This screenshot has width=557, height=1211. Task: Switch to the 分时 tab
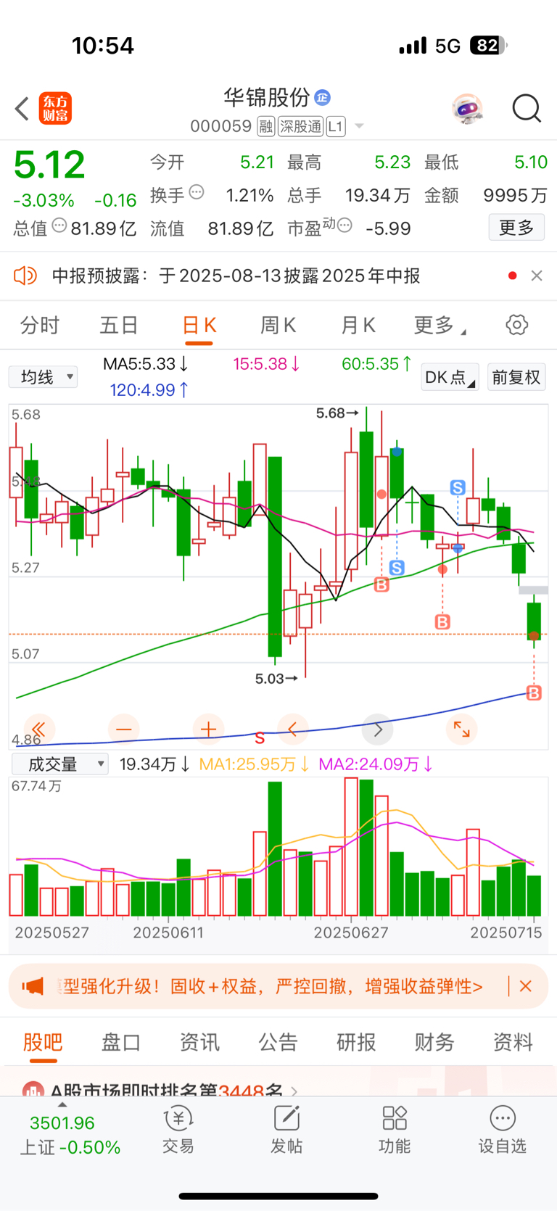pos(40,325)
